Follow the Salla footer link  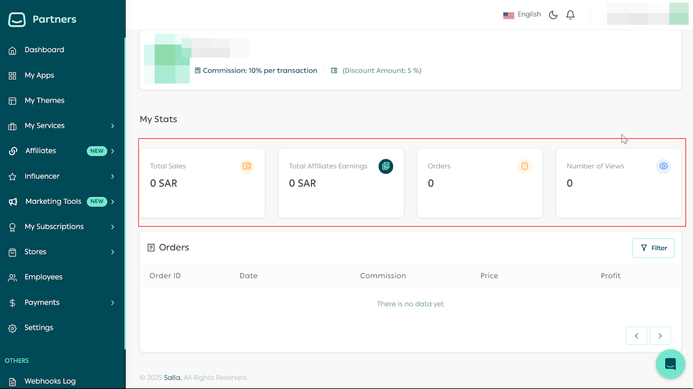coord(172,377)
